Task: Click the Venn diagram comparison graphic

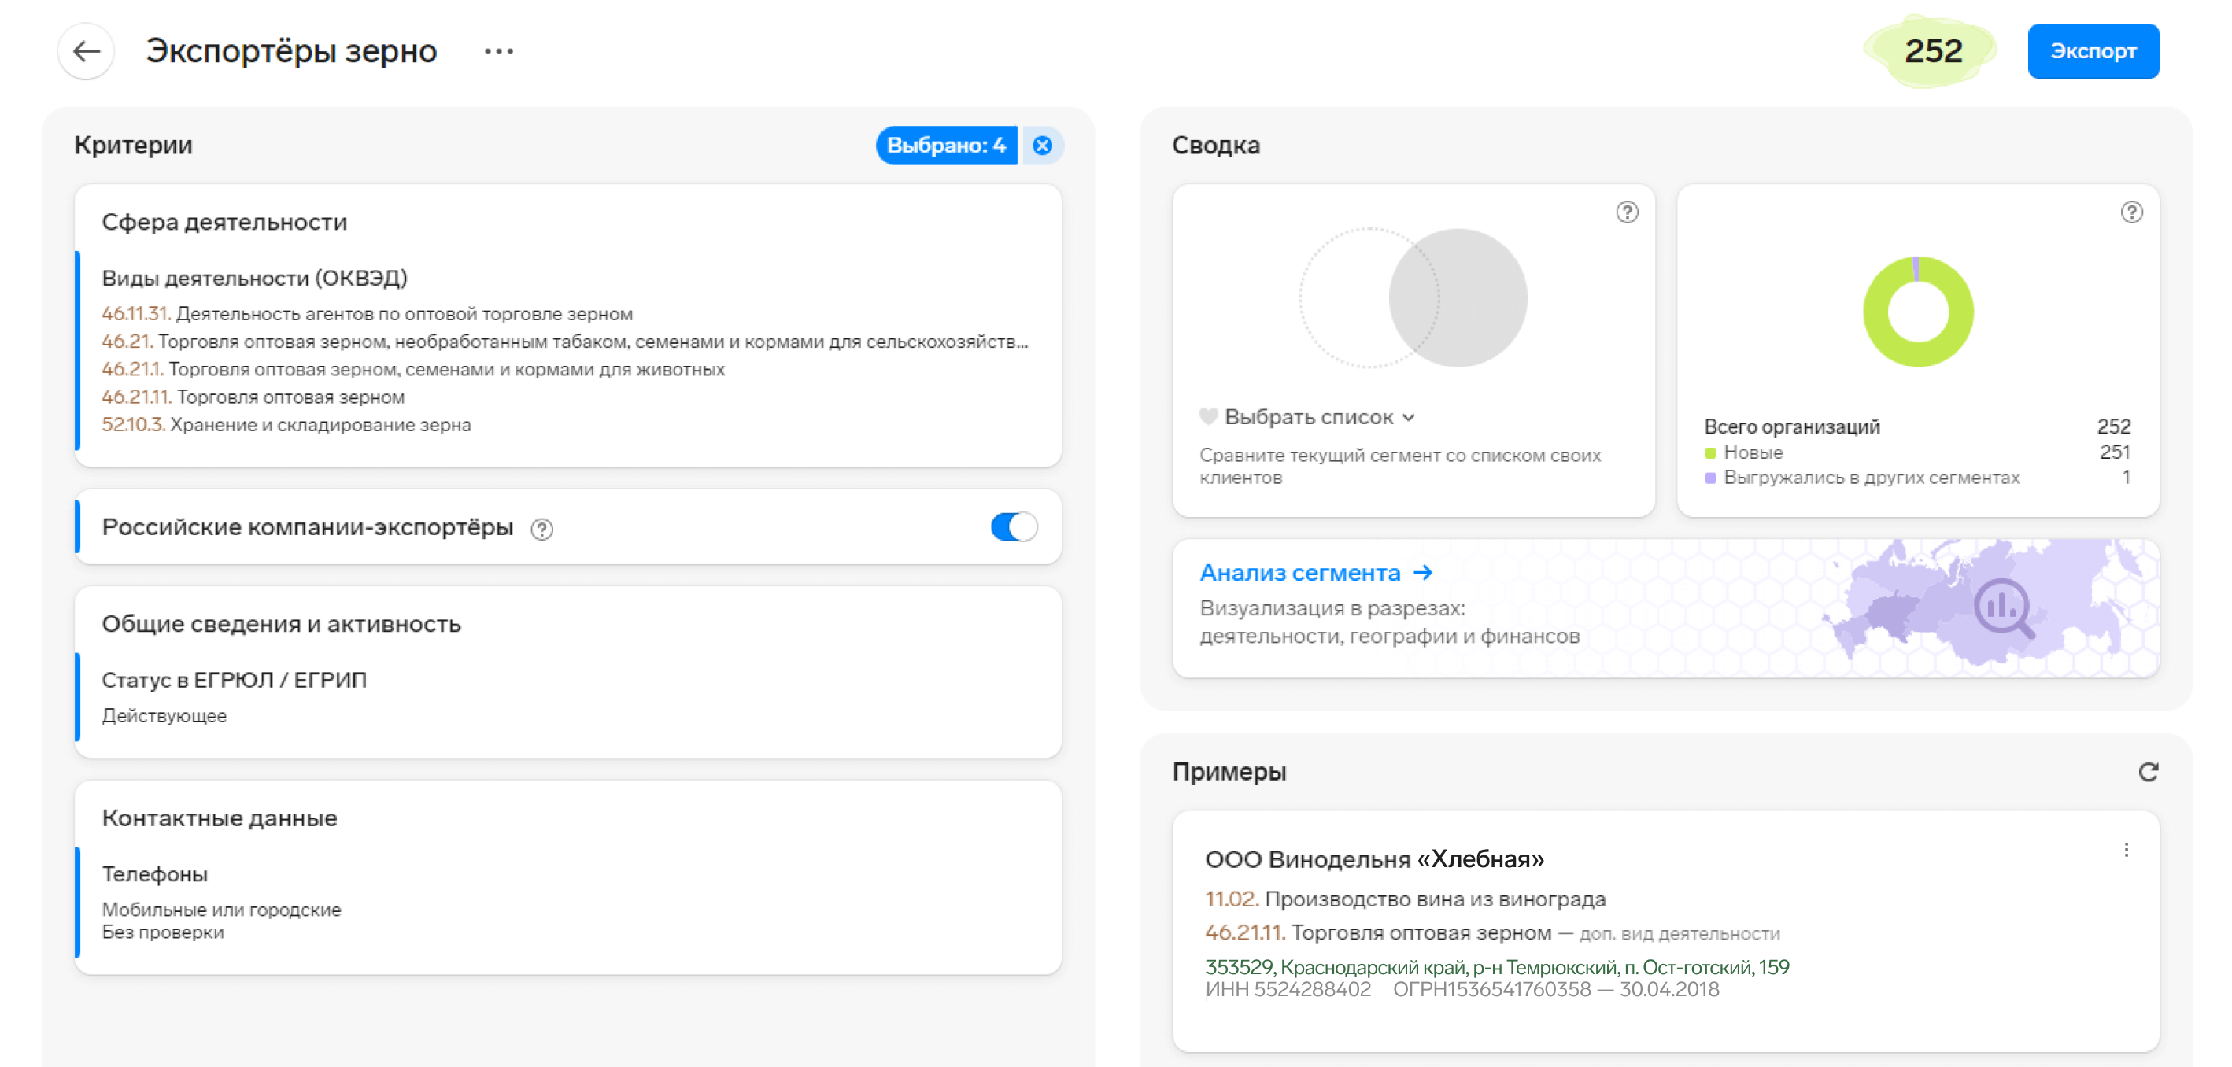Action: [1413, 298]
